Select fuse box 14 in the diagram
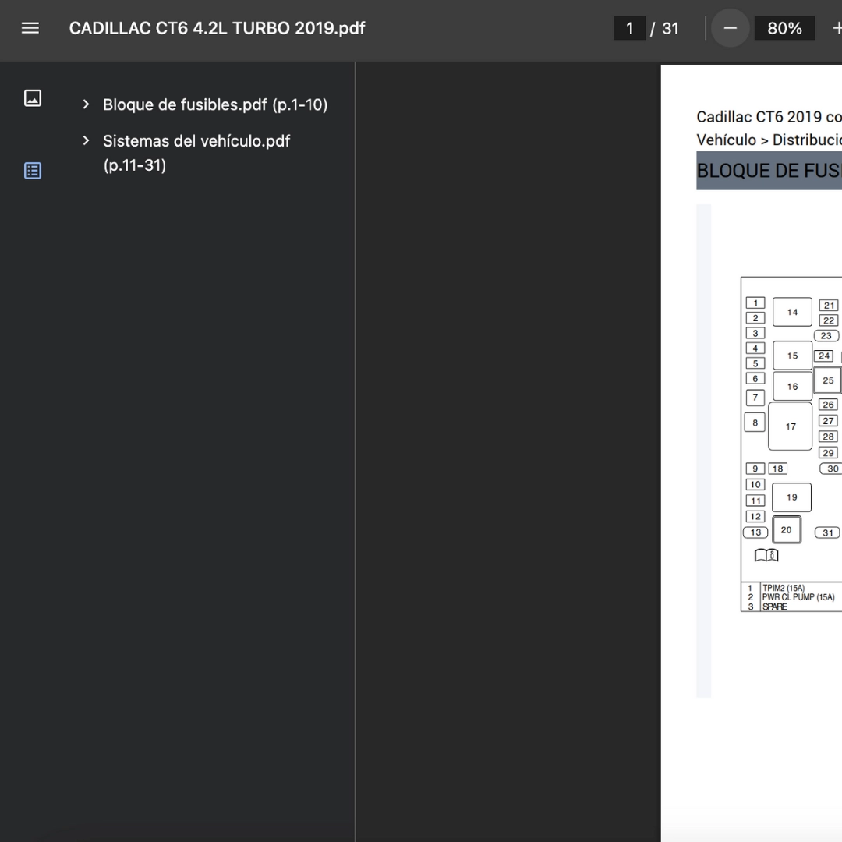 click(792, 312)
